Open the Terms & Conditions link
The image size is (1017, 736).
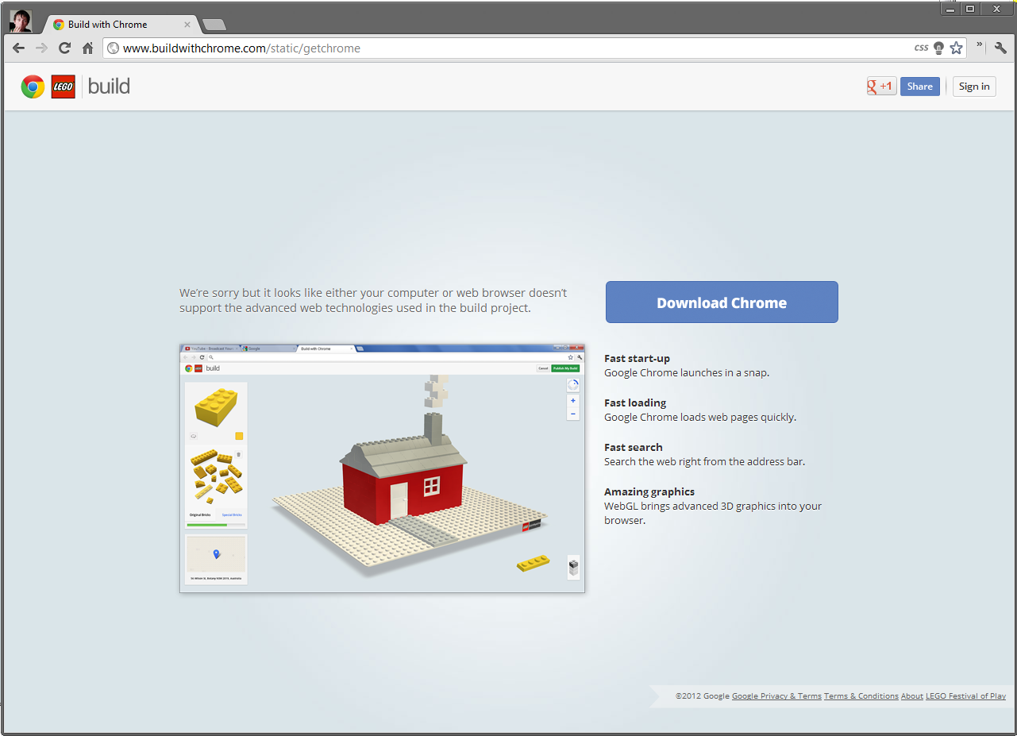pyautogui.click(x=861, y=696)
